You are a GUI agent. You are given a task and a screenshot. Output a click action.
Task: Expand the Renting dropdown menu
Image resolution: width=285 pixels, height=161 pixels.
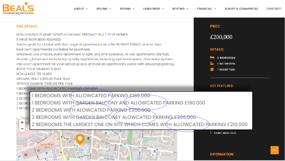click(x=180, y=9)
